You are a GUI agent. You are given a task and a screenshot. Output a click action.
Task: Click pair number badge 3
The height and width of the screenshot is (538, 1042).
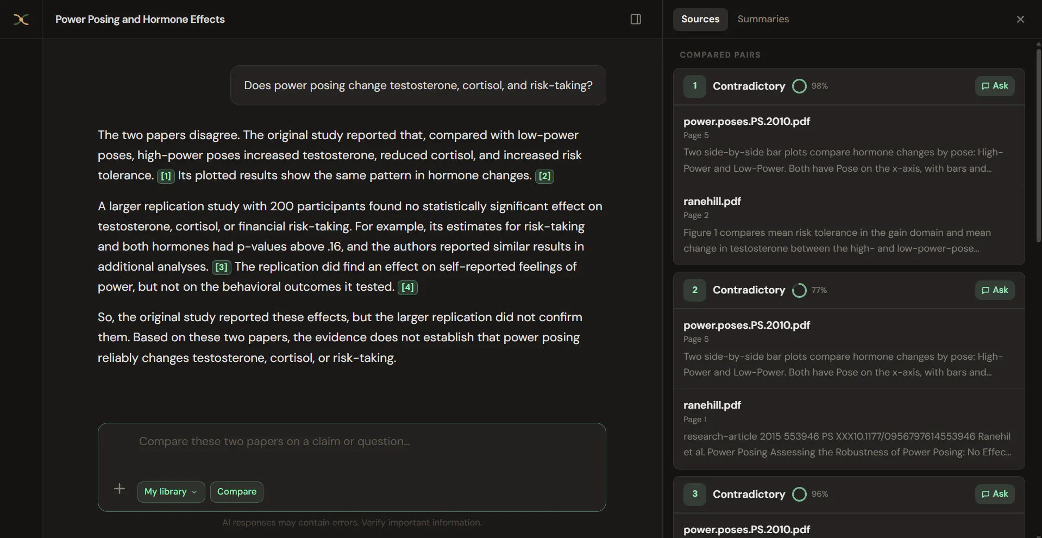tap(695, 494)
